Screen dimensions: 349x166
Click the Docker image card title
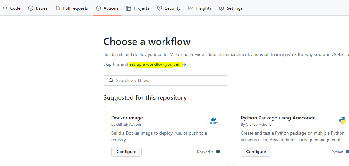coord(127,118)
